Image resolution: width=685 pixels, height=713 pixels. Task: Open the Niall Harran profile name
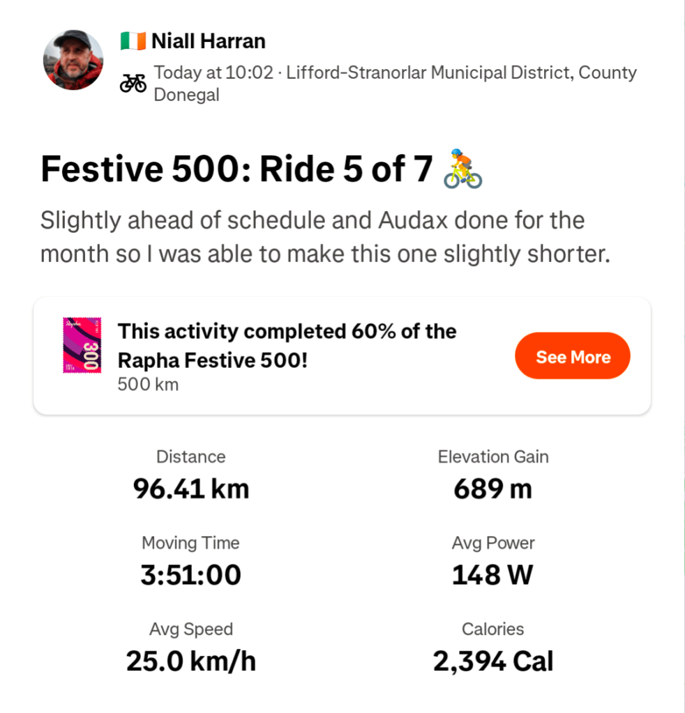coord(209,42)
